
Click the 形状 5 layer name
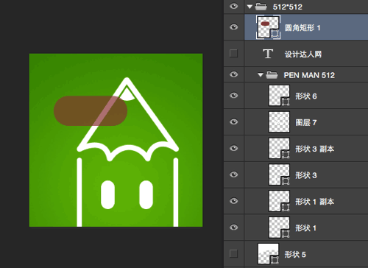295,255
